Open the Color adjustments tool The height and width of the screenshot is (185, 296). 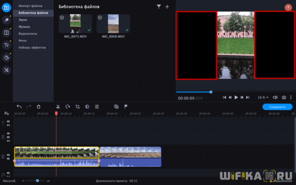pyautogui.click(x=87, y=107)
